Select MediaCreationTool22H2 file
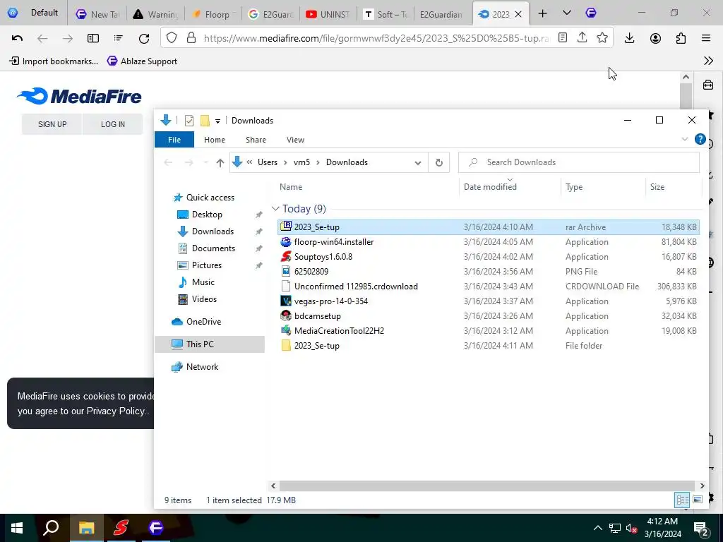This screenshot has height=542, width=723. (x=489, y=331)
